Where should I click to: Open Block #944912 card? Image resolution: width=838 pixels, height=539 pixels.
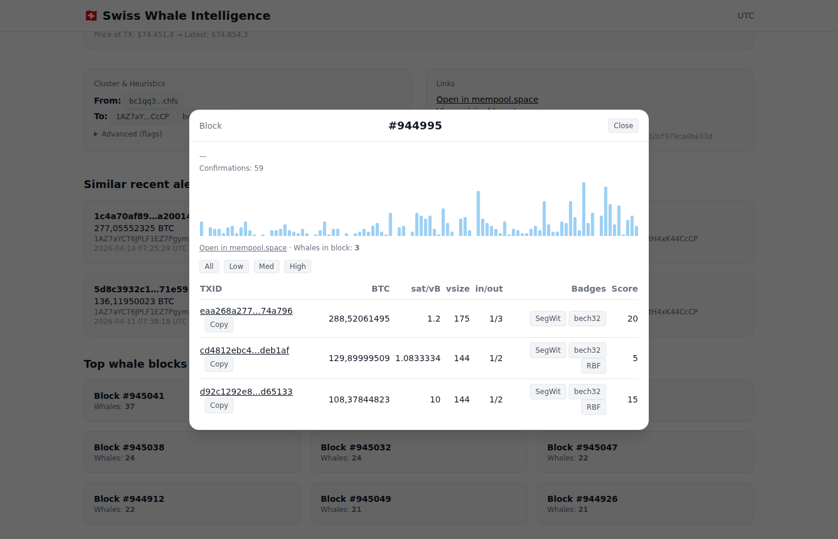point(192,504)
